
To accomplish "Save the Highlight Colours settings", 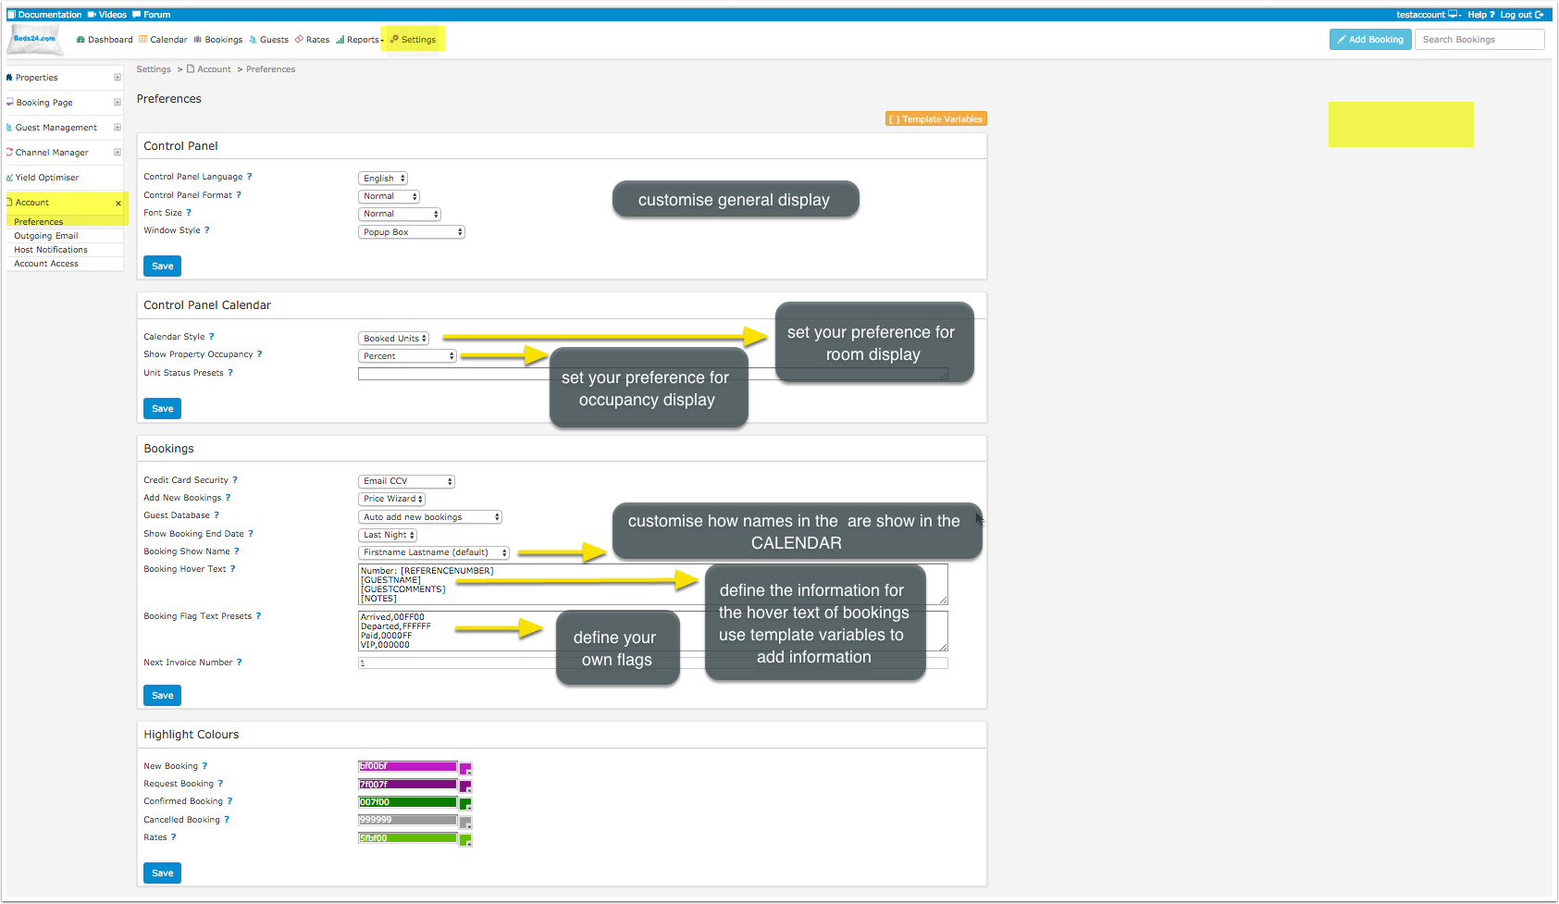I will (163, 873).
